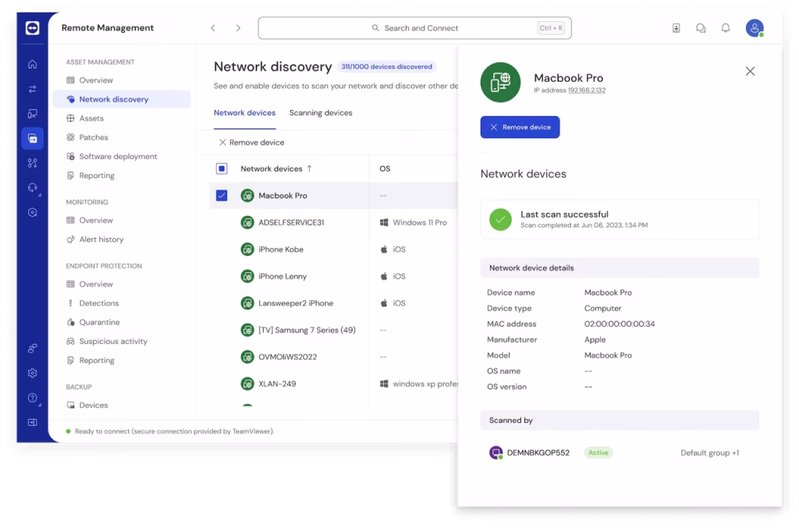This screenshot has height=529, width=799.
Task: Click the help question mark icon
Action: [32, 398]
